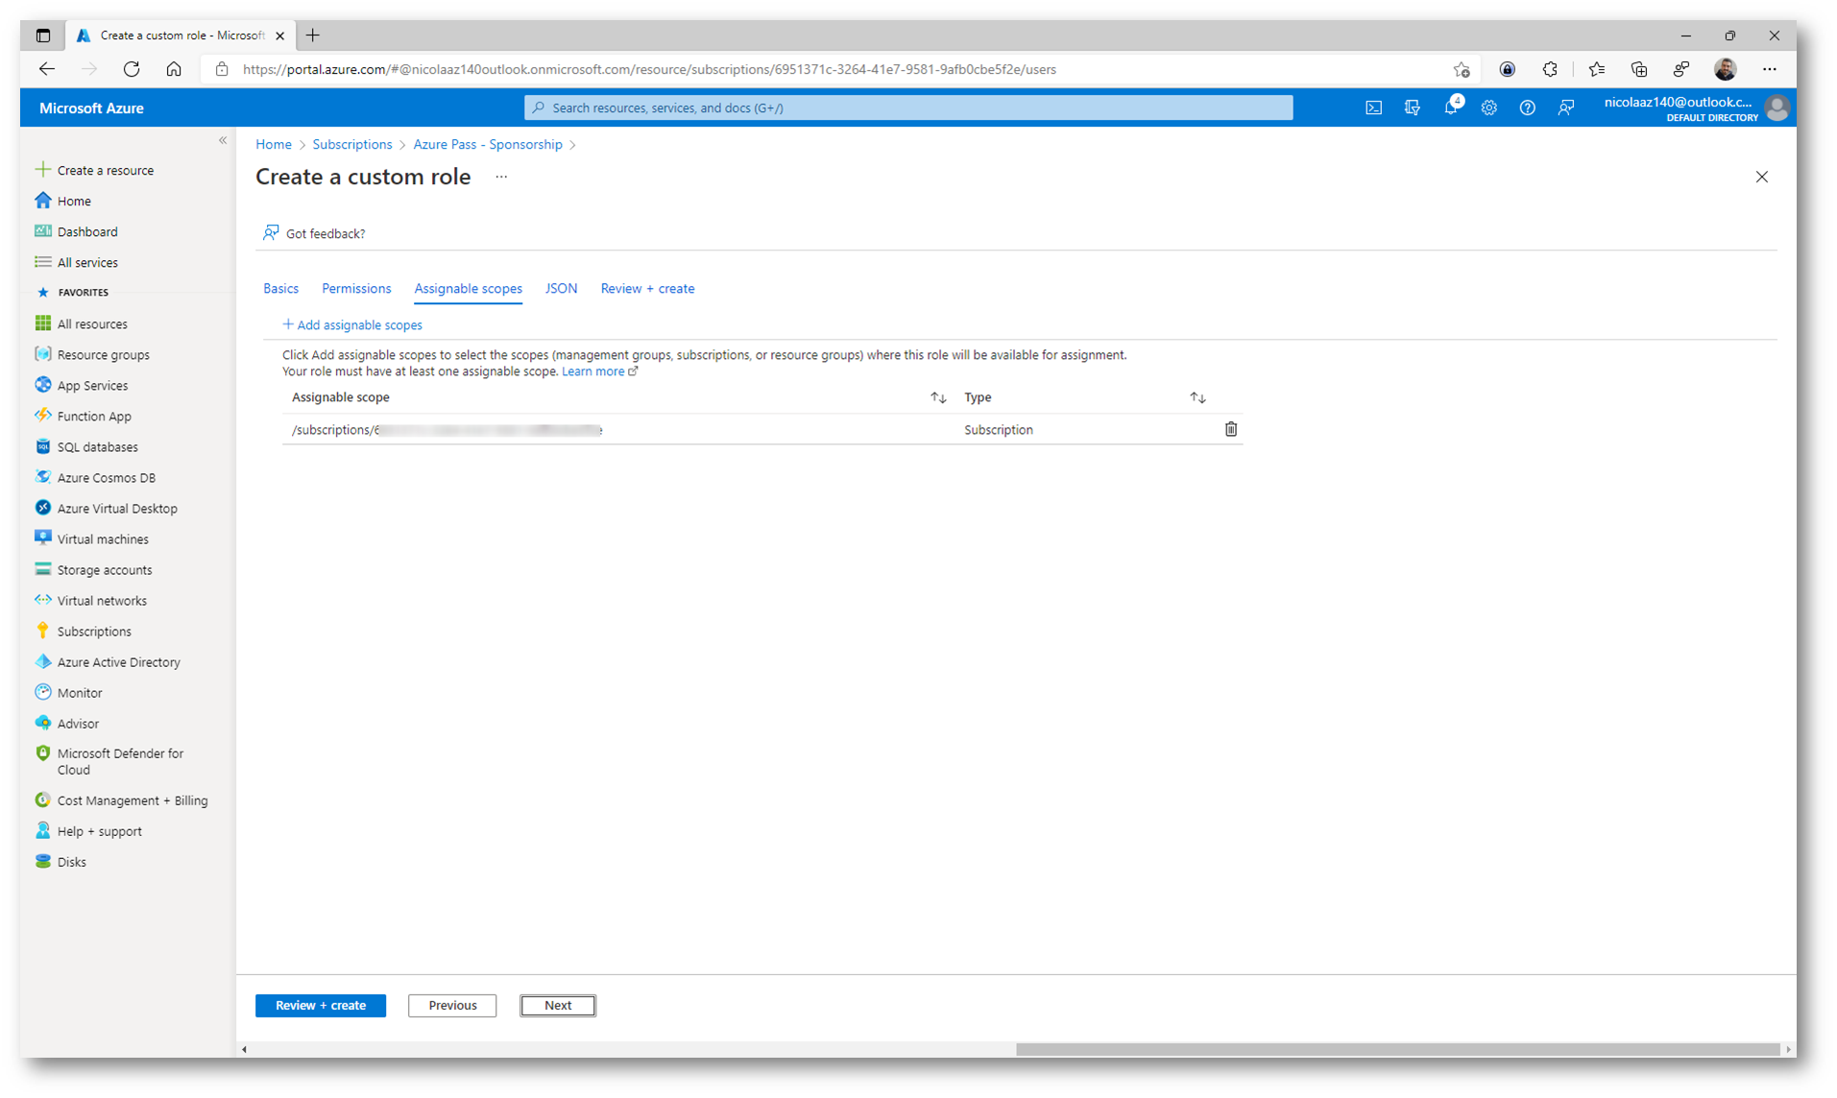This screenshot has width=1837, height=1098.
Task: Select the Assignable scopes tab
Action: (x=468, y=288)
